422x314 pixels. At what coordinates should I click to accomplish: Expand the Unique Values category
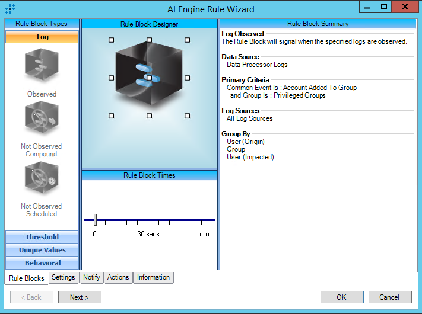[42, 250]
